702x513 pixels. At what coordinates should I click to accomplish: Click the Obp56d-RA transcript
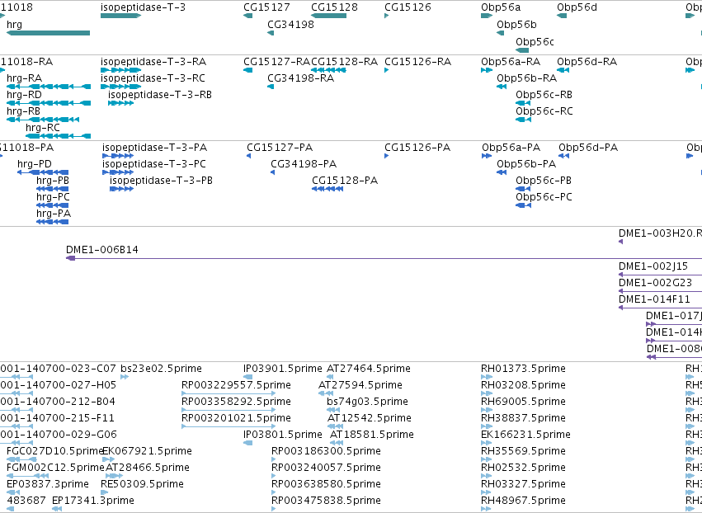click(x=563, y=70)
